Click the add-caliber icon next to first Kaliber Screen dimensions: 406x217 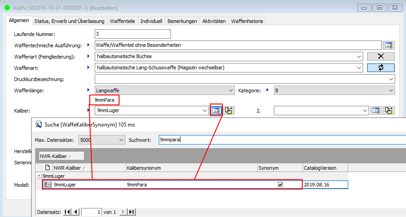229,110
